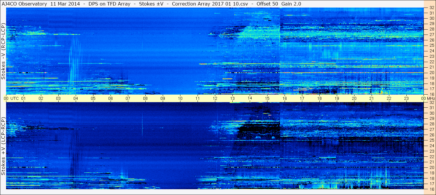Select the 16 hour marker on time axis
This screenshot has height=195, width=436.
click(285, 98)
